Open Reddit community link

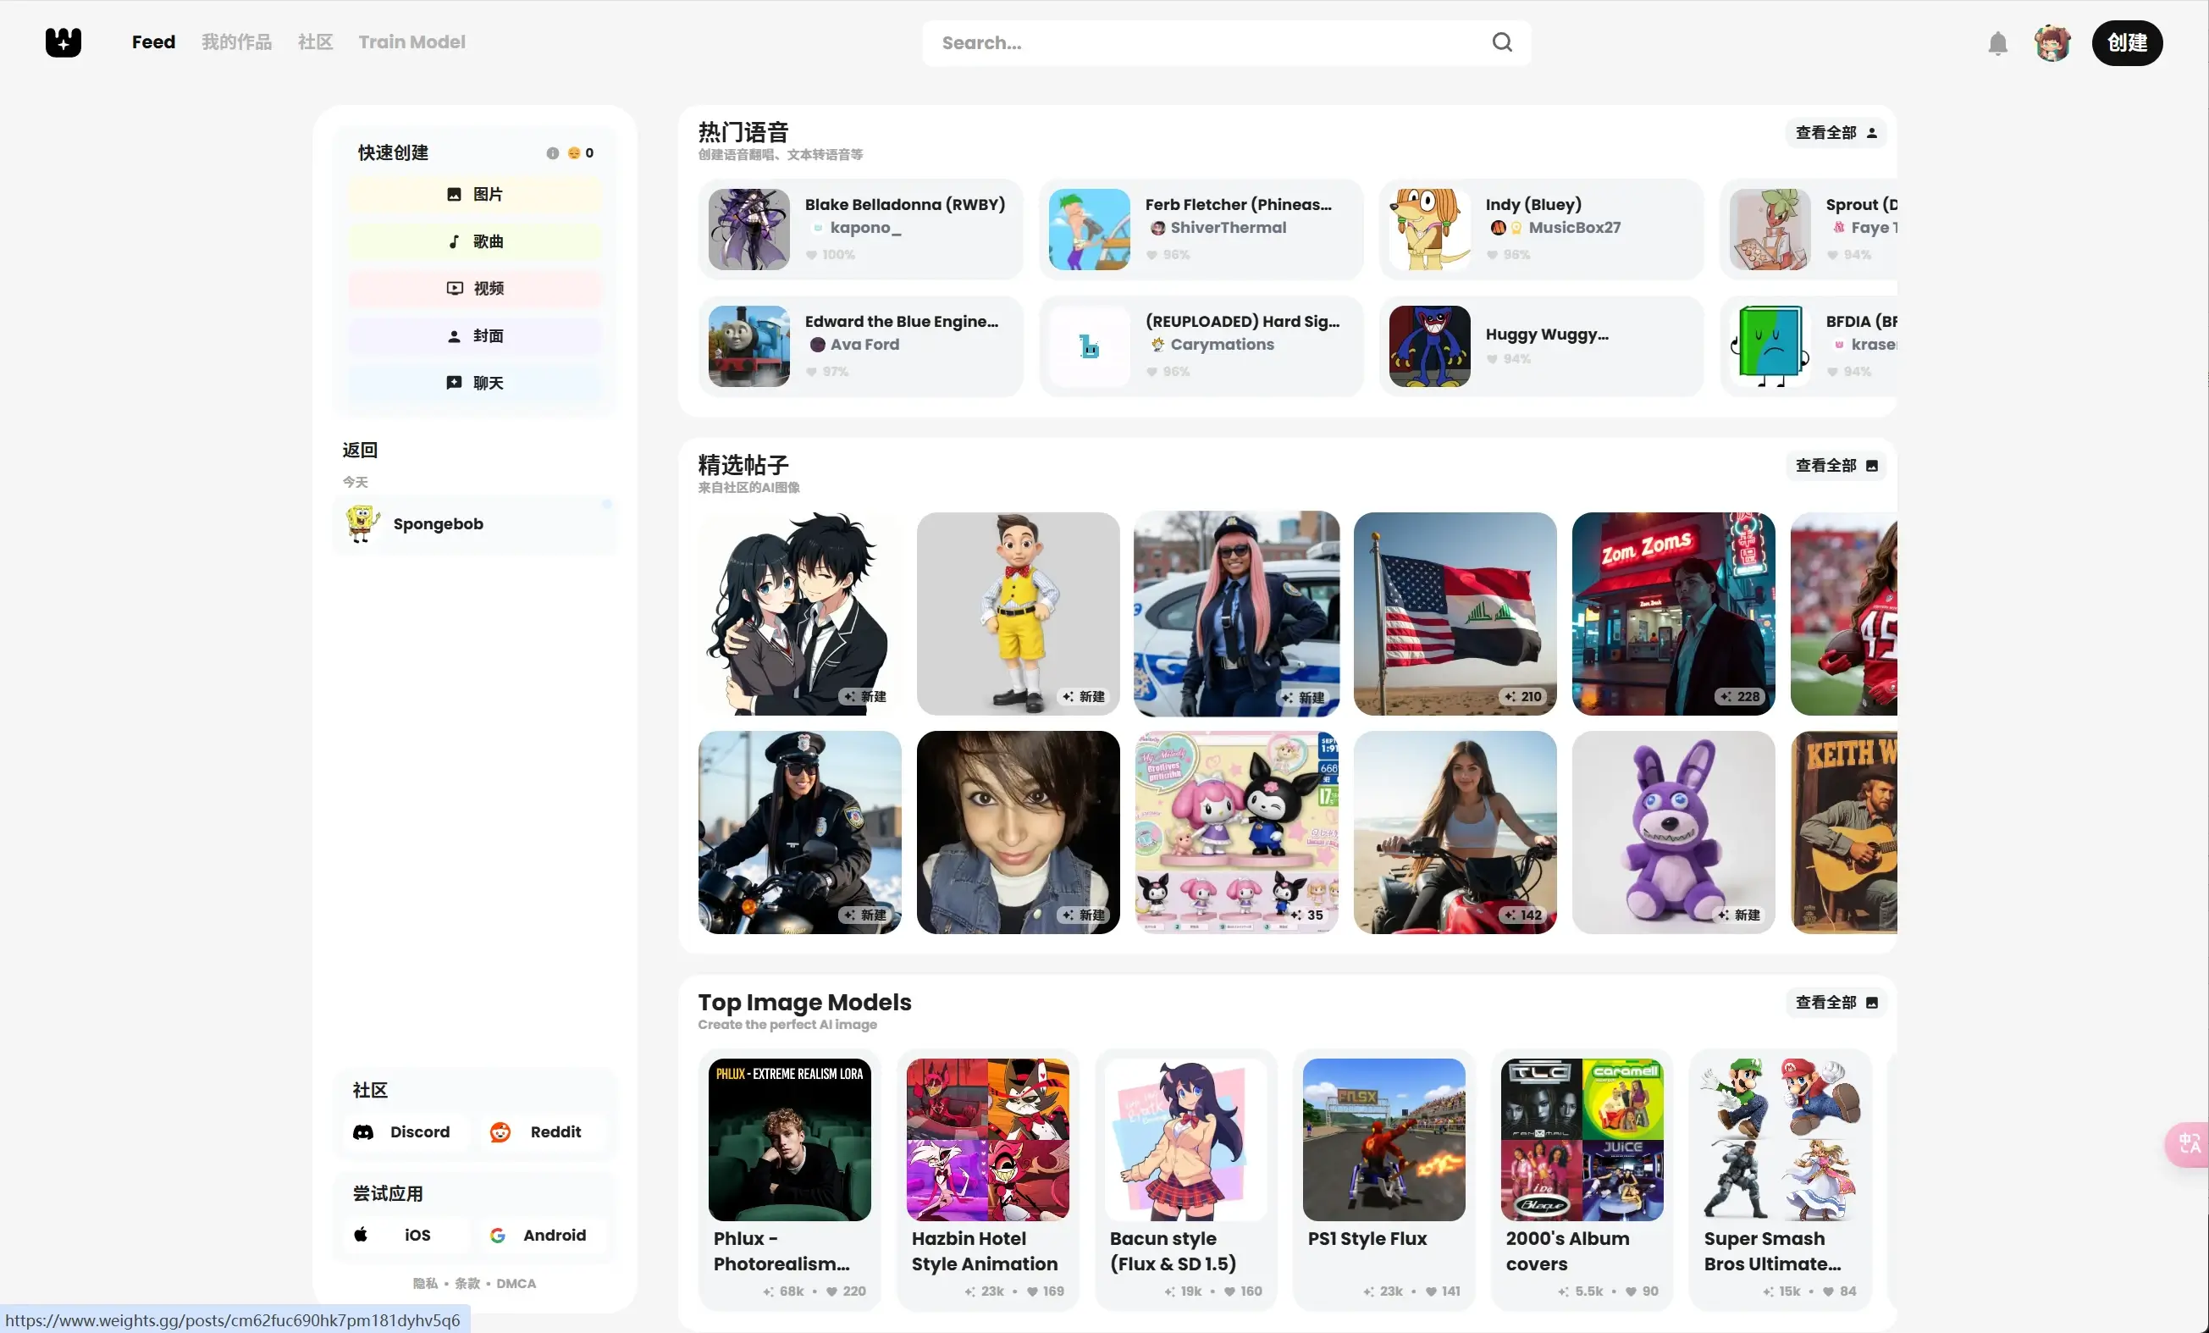tap(536, 1131)
